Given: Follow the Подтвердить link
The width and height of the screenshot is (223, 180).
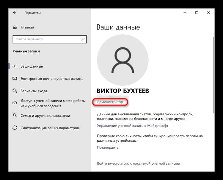Looking at the screenshot, I should pos(108,147).
